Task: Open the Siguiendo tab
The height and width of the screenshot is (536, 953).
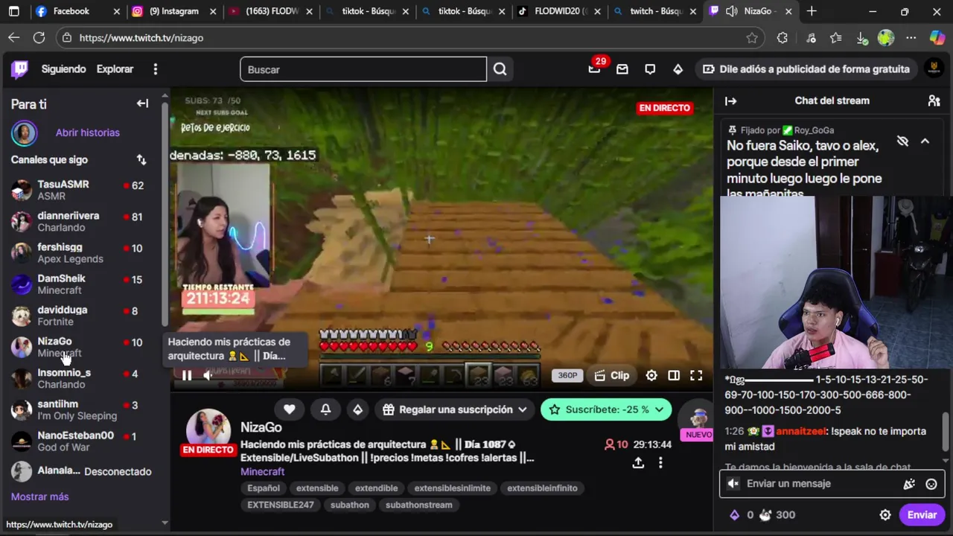Action: 63,68
